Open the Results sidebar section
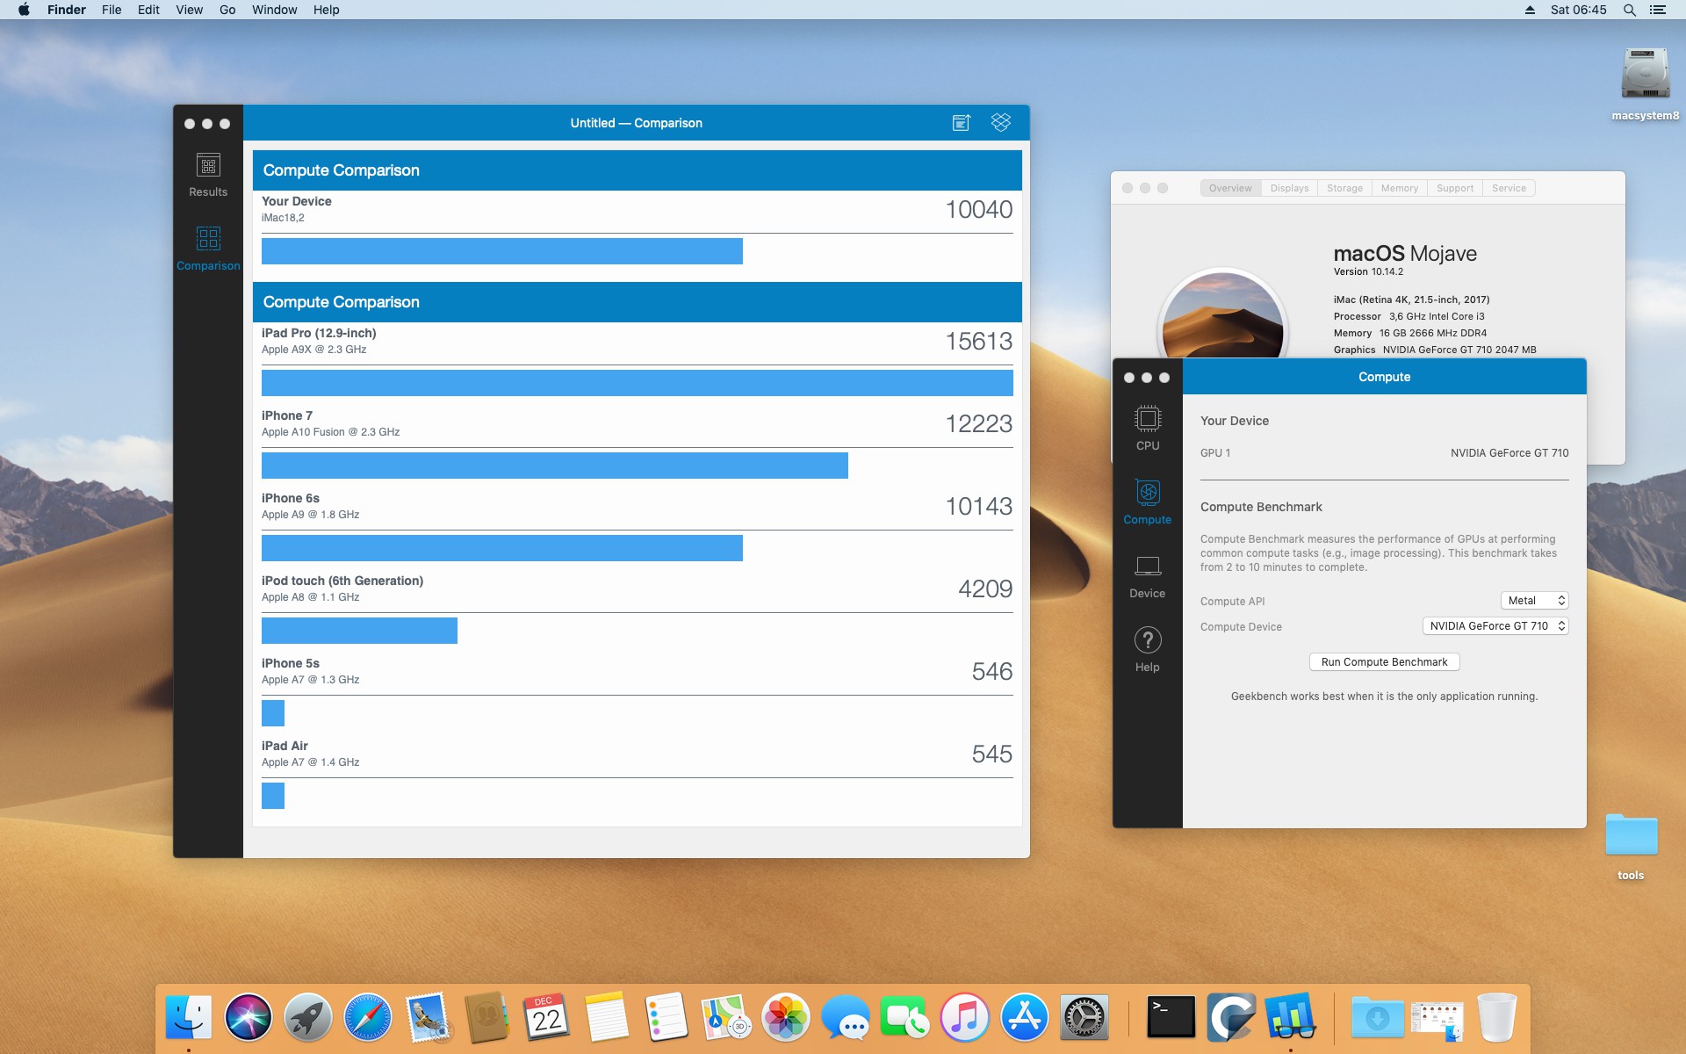1686x1054 pixels. (208, 175)
